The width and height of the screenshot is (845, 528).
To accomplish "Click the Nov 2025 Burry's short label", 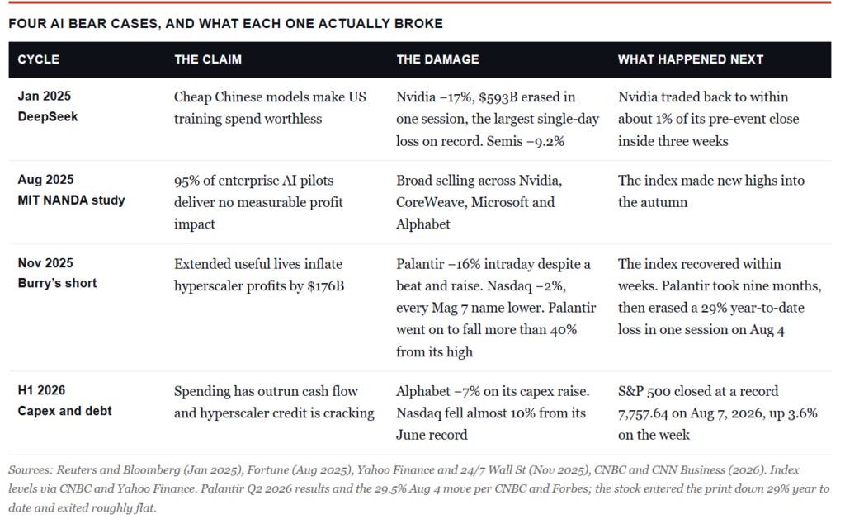I will 57,273.
